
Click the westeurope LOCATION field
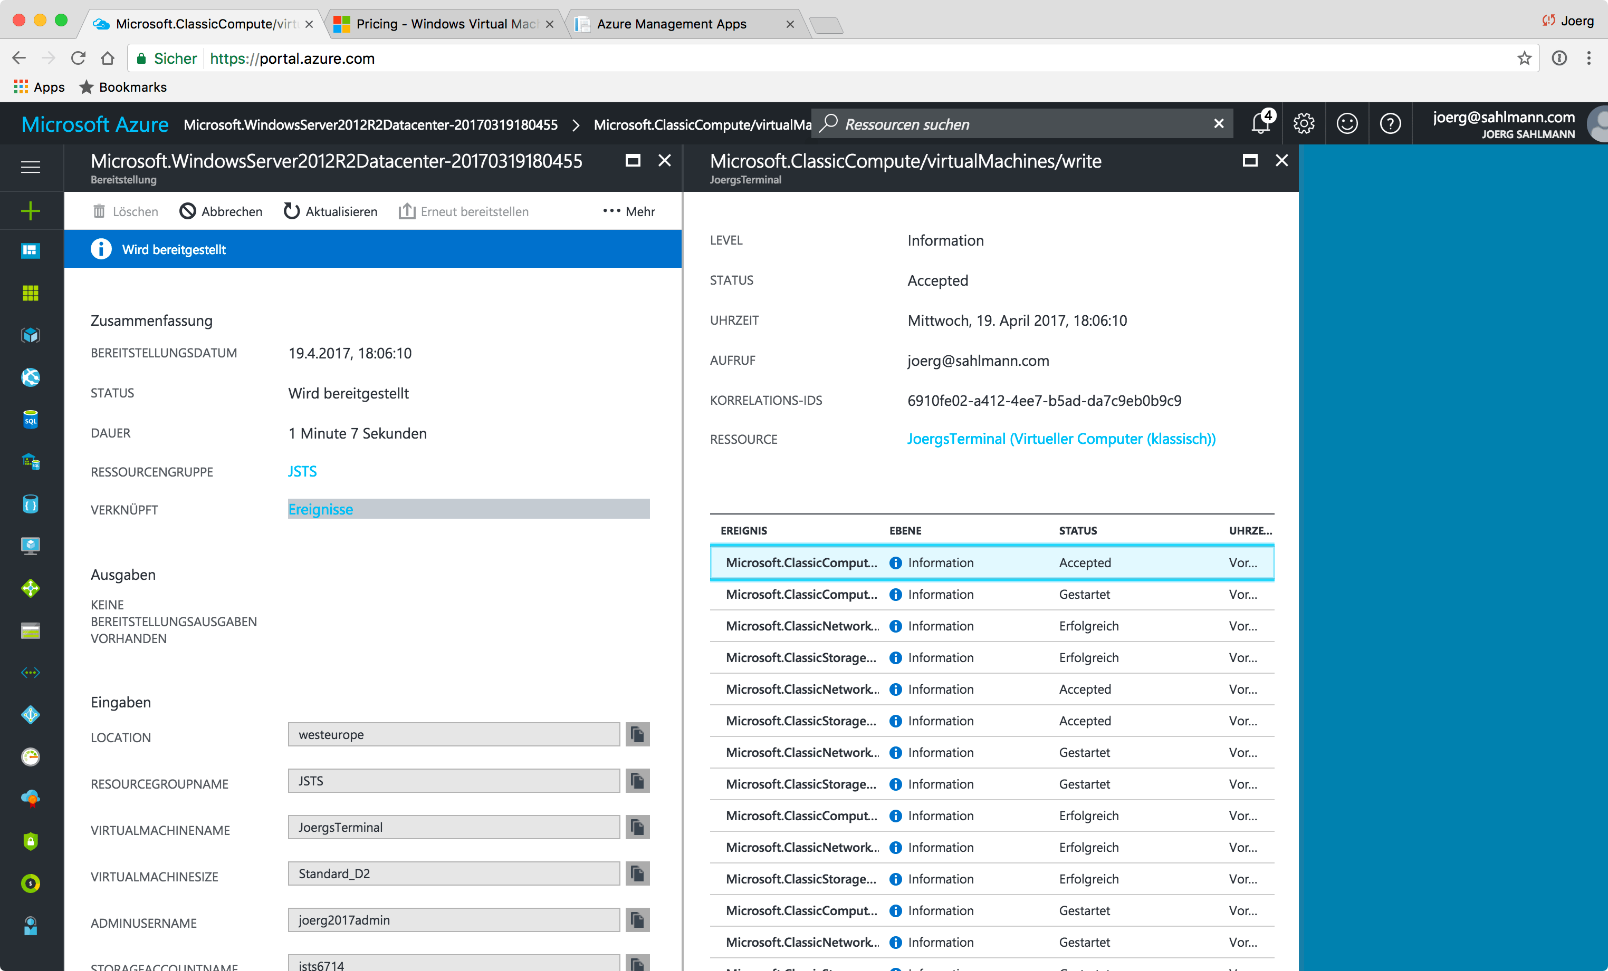click(454, 734)
